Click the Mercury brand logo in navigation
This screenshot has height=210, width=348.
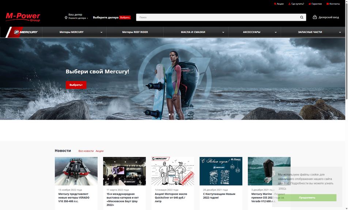pos(26,32)
